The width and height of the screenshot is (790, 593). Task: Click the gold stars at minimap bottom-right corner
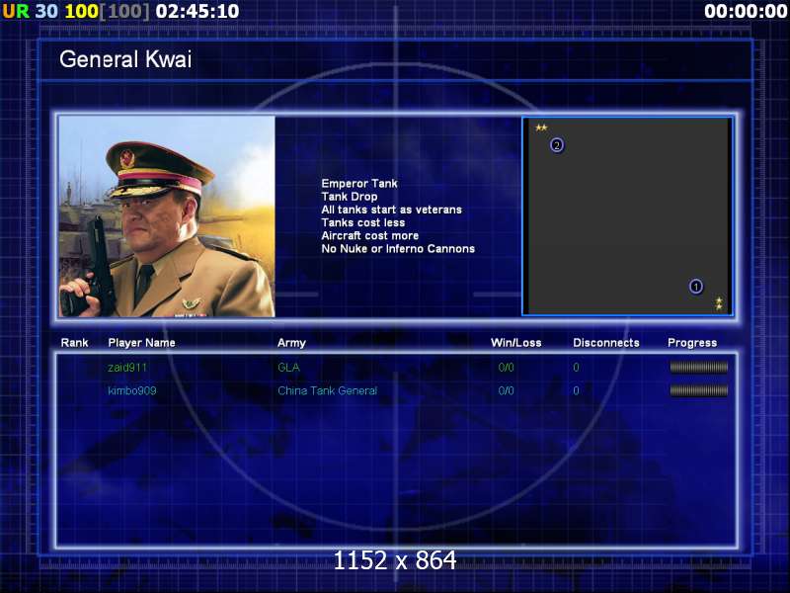pos(719,303)
